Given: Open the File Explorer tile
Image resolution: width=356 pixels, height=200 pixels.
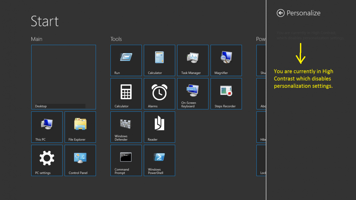Looking at the screenshot, I should point(80,127).
